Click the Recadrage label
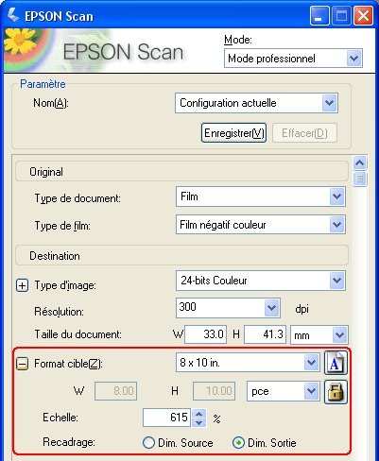 [x=69, y=442]
